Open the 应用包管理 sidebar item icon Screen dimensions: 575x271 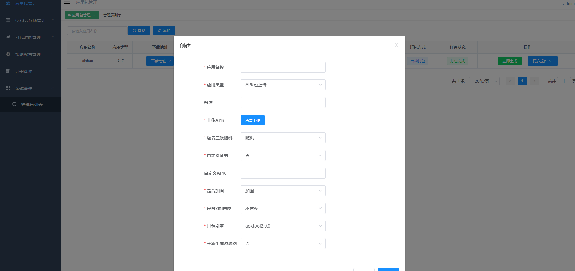pos(8,3)
